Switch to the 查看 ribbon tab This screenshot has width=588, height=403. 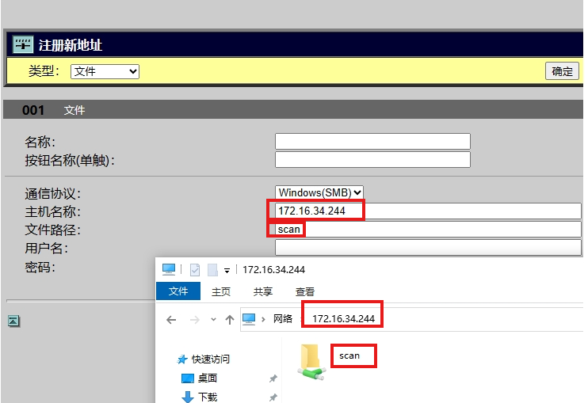coord(305,291)
